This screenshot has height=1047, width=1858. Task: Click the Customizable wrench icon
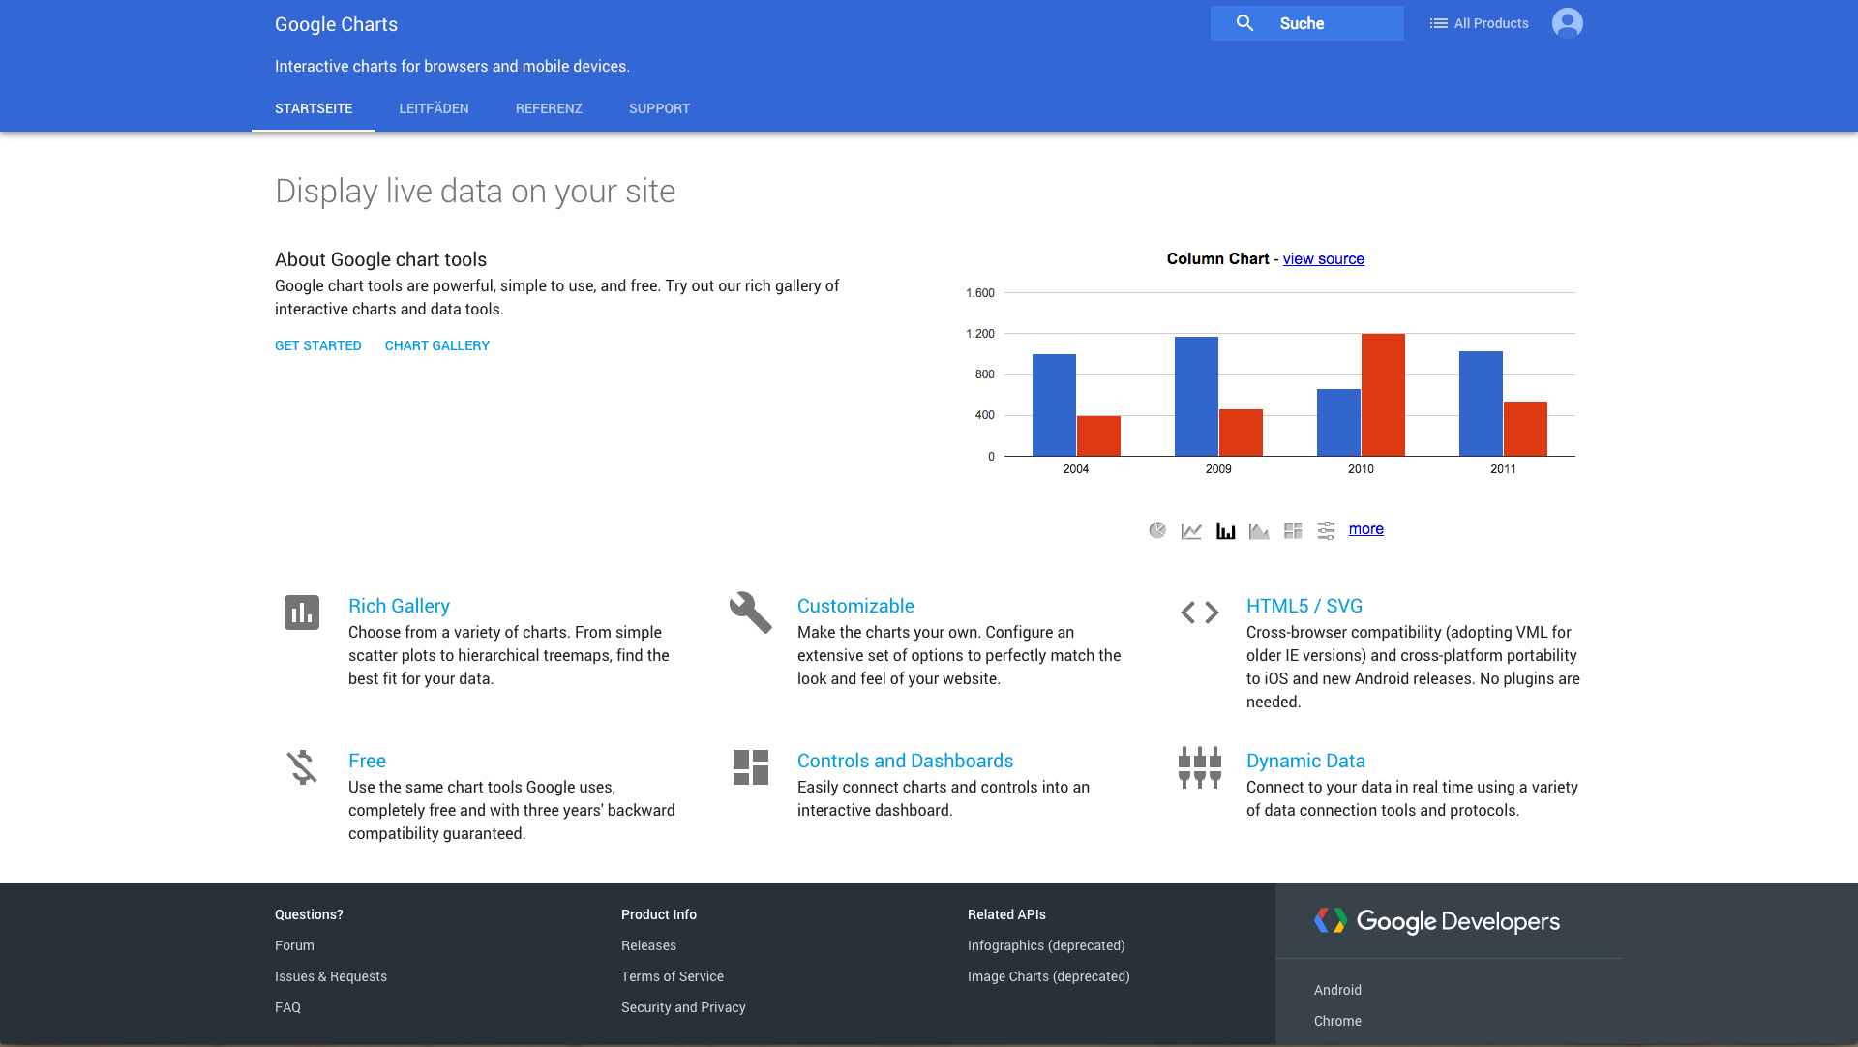pyautogui.click(x=751, y=613)
